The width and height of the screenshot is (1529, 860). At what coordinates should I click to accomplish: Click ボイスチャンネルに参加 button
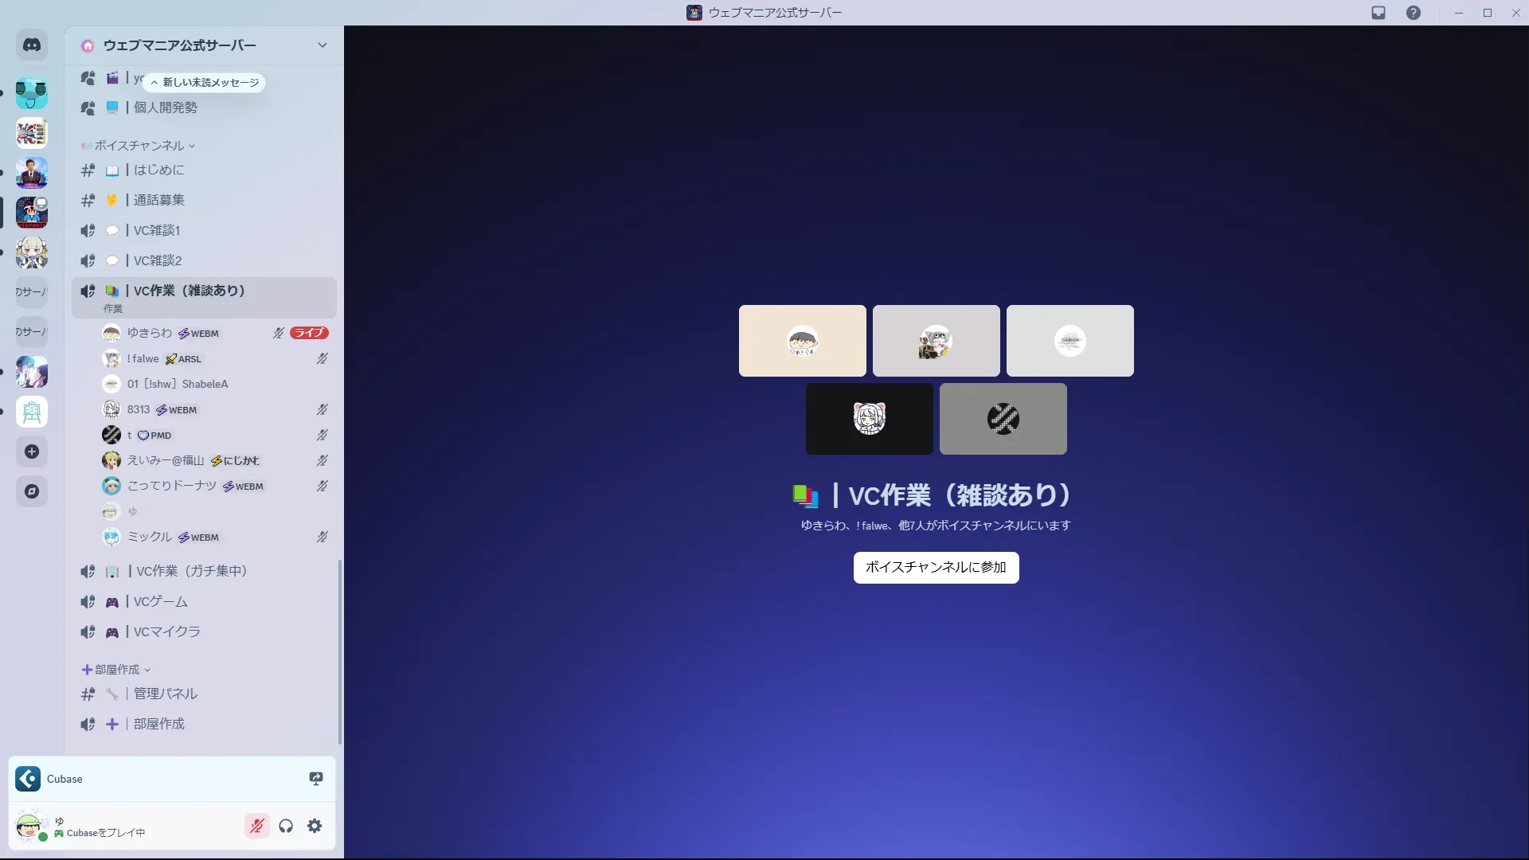coord(936,568)
